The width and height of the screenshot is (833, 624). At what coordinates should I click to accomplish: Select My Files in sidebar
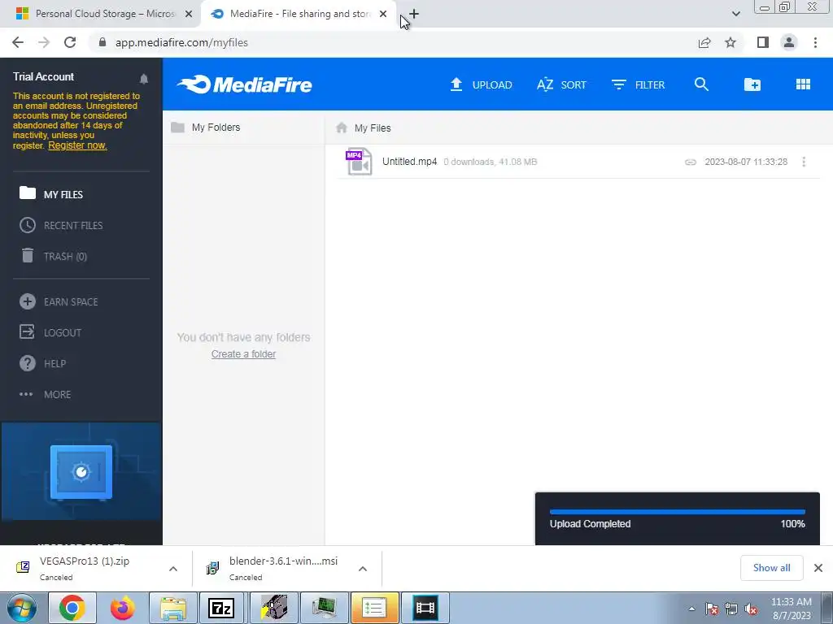(51, 194)
